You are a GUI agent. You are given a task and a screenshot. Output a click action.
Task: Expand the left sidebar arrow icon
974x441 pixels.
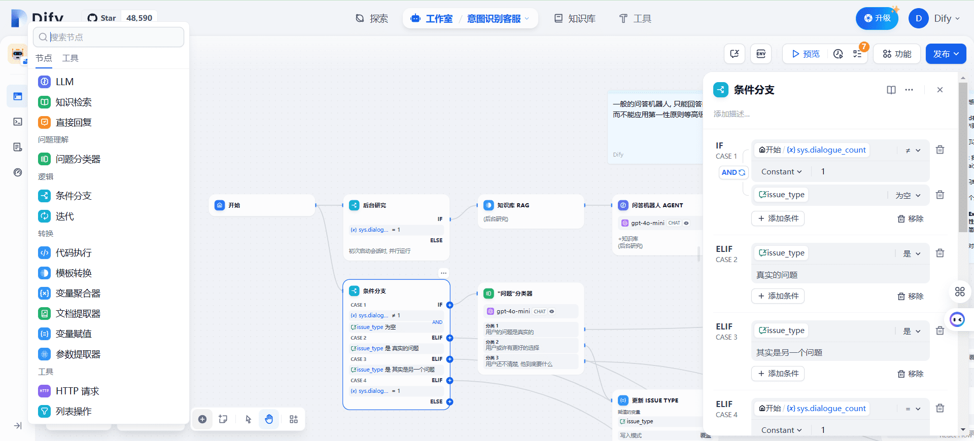click(x=18, y=426)
